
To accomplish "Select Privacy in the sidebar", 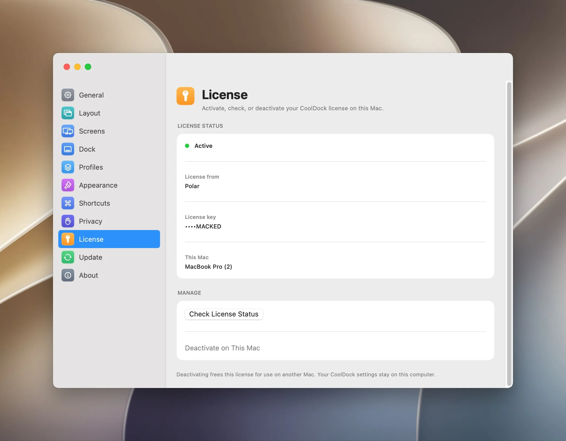I will (x=109, y=221).
